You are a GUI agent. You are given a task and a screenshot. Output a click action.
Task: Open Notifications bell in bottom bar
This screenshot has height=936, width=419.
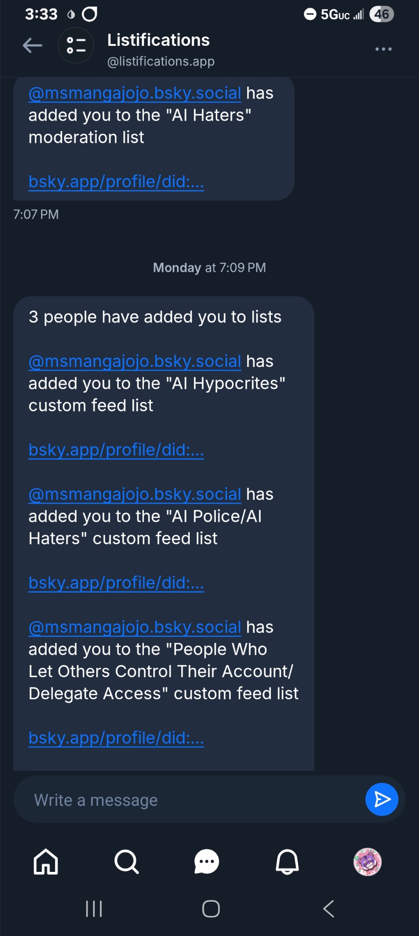(x=287, y=862)
